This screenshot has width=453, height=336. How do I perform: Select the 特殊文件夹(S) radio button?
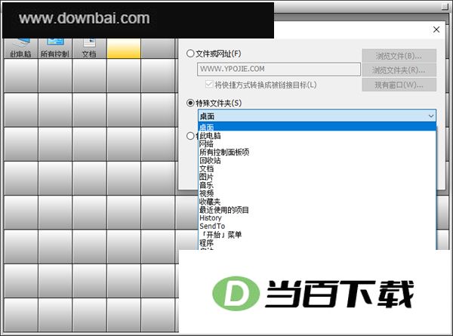190,103
